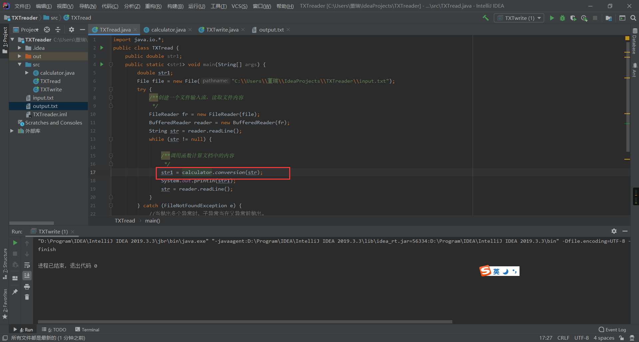Expand the out folder
The height and width of the screenshot is (342, 639).
[20, 56]
